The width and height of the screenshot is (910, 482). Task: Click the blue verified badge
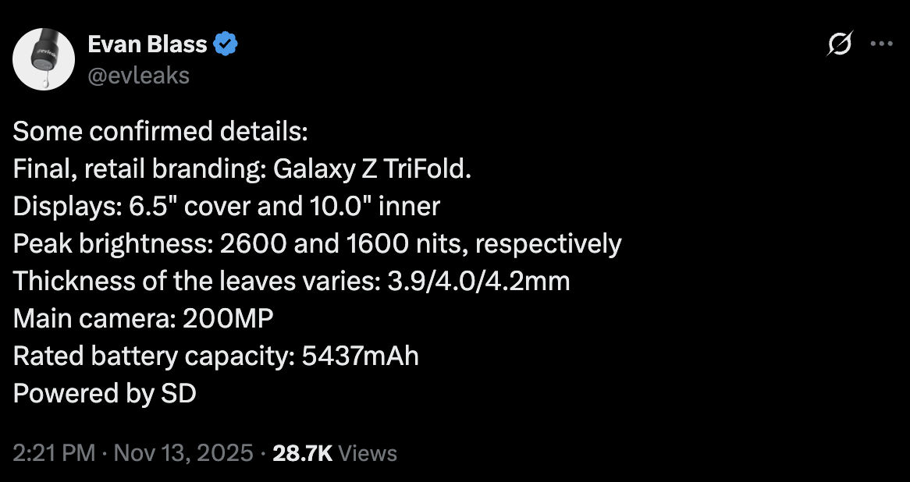click(226, 44)
